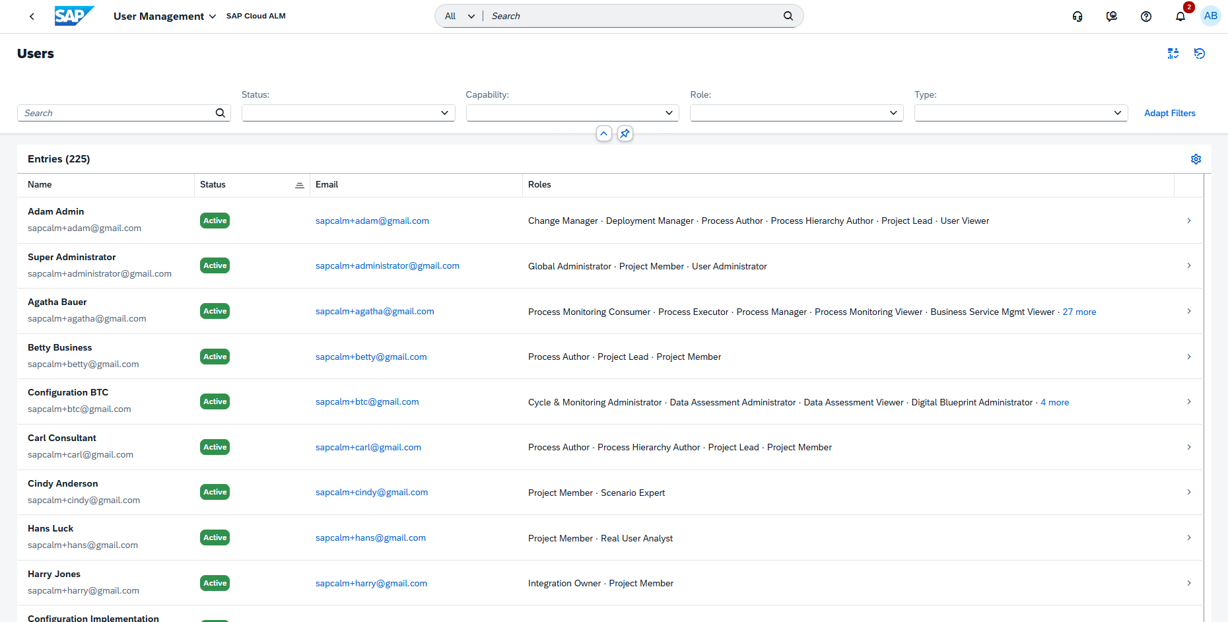The width and height of the screenshot is (1228, 622).
Task: Go back using the header back arrow
Action: 32,17
